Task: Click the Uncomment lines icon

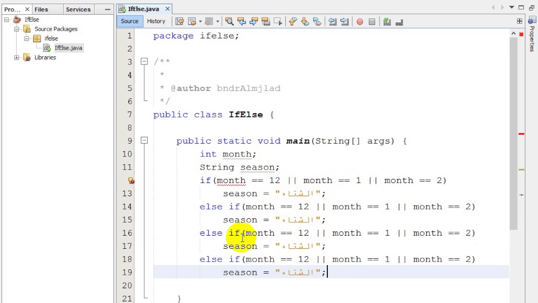Action: coord(399,21)
